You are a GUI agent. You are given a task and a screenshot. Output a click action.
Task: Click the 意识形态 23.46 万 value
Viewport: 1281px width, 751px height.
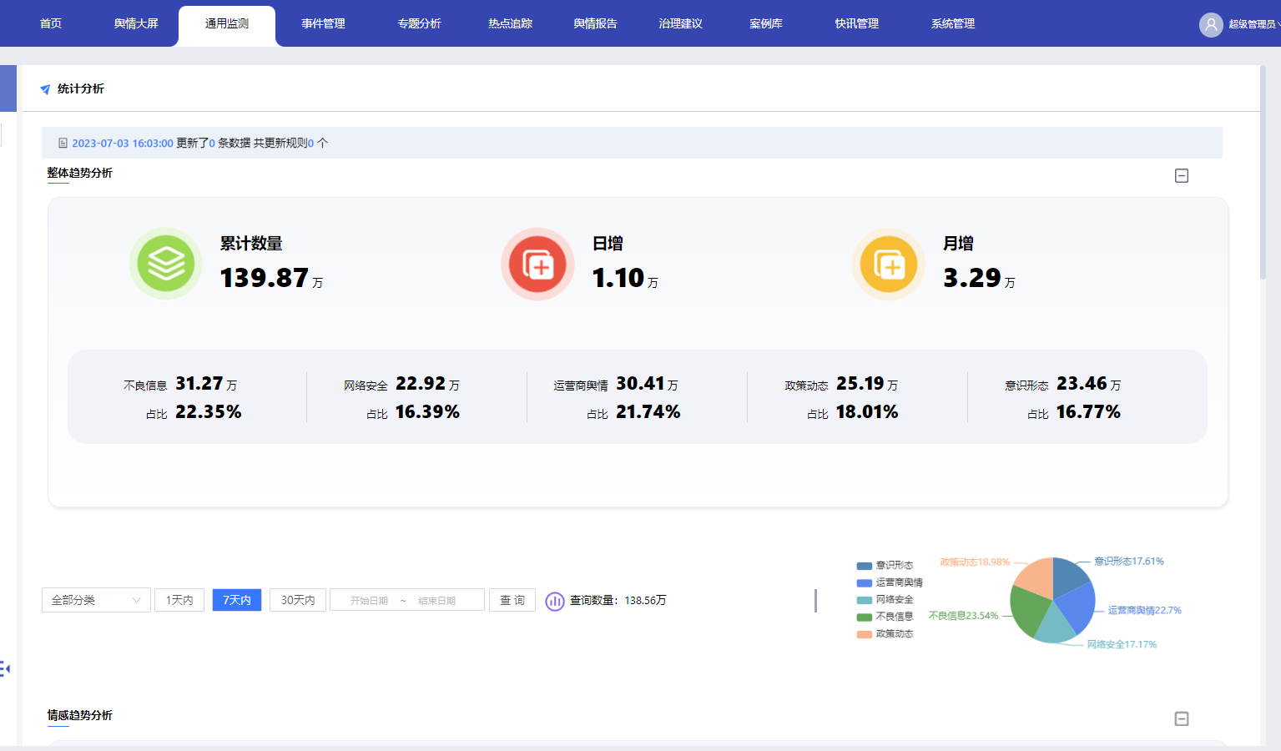(1088, 384)
